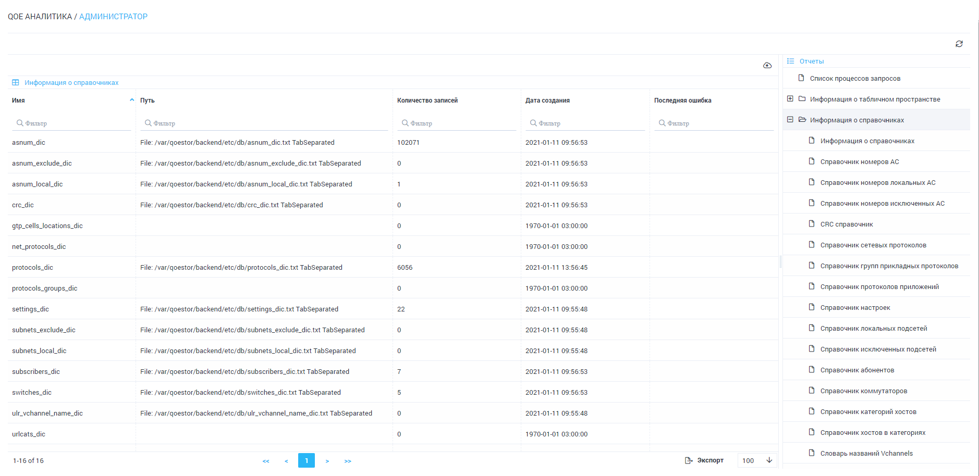Sort by Путь column header
The image size is (979, 476).
coord(147,101)
